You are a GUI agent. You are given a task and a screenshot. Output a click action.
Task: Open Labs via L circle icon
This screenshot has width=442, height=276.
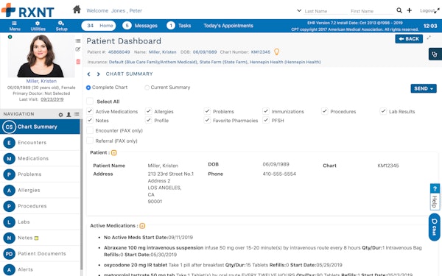click(9, 222)
